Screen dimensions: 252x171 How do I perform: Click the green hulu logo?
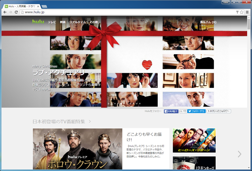click(x=38, y=22)
